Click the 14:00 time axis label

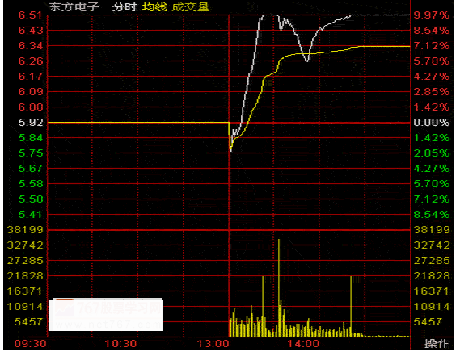point(303,343)
